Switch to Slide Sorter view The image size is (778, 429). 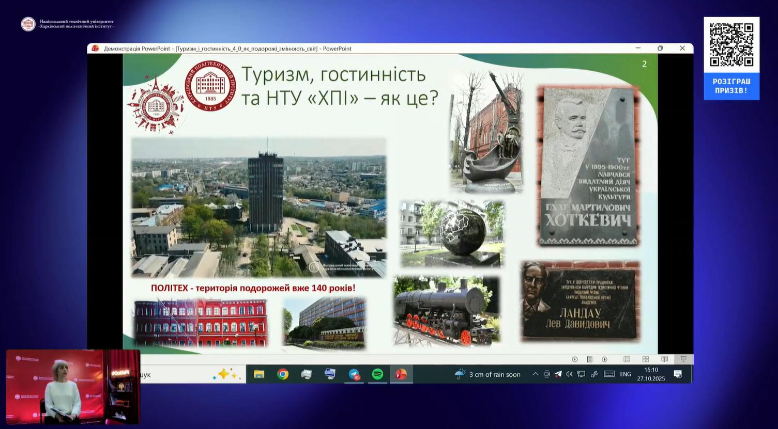[646, 359]
